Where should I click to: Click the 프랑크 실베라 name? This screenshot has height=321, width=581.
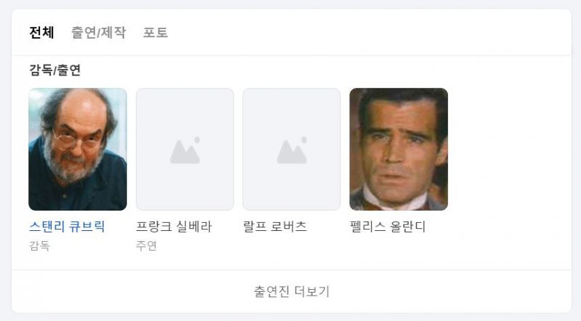pyautogui.click(x=174, y=227)
